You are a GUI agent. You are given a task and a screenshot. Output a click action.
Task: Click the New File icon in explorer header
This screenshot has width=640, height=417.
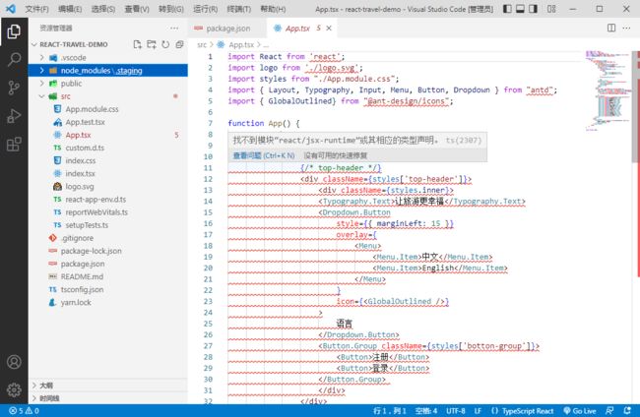pos(138,44)
